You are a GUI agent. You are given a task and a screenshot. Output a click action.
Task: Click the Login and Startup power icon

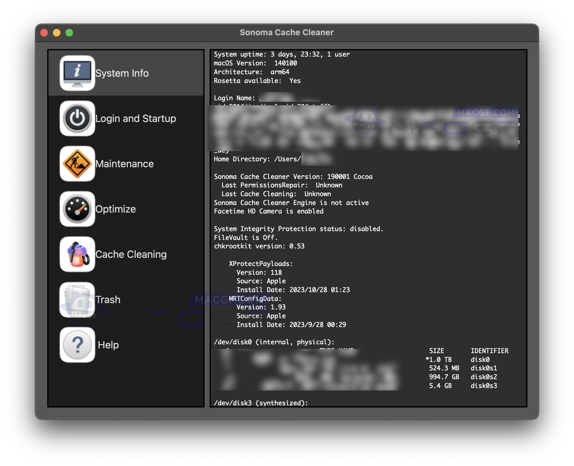click(x=77, y=119)
